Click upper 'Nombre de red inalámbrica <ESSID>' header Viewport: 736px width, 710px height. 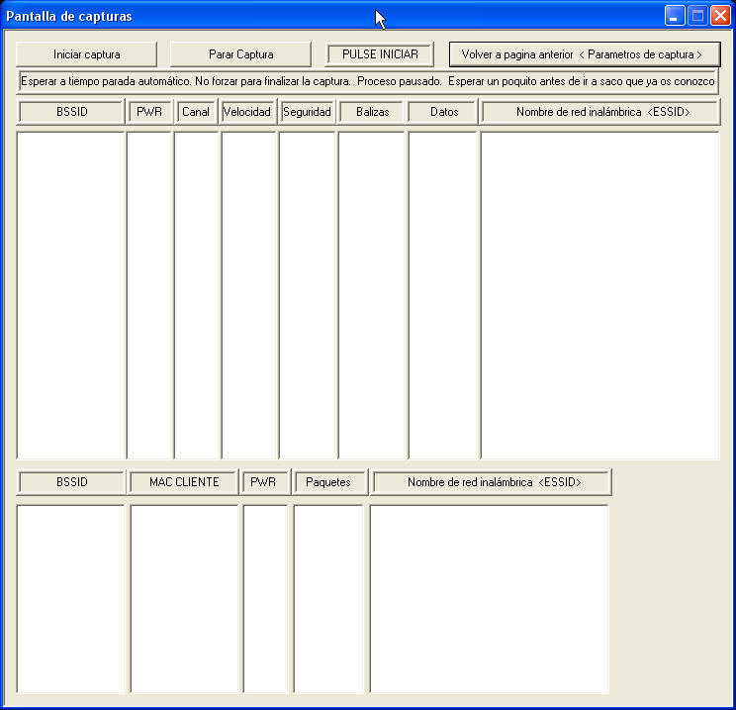(600, 112)
